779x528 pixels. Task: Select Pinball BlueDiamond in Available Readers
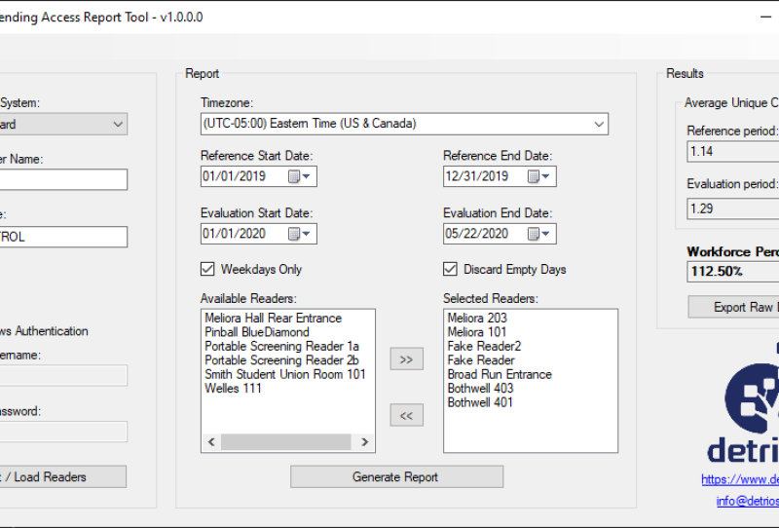tap(257, 332)
